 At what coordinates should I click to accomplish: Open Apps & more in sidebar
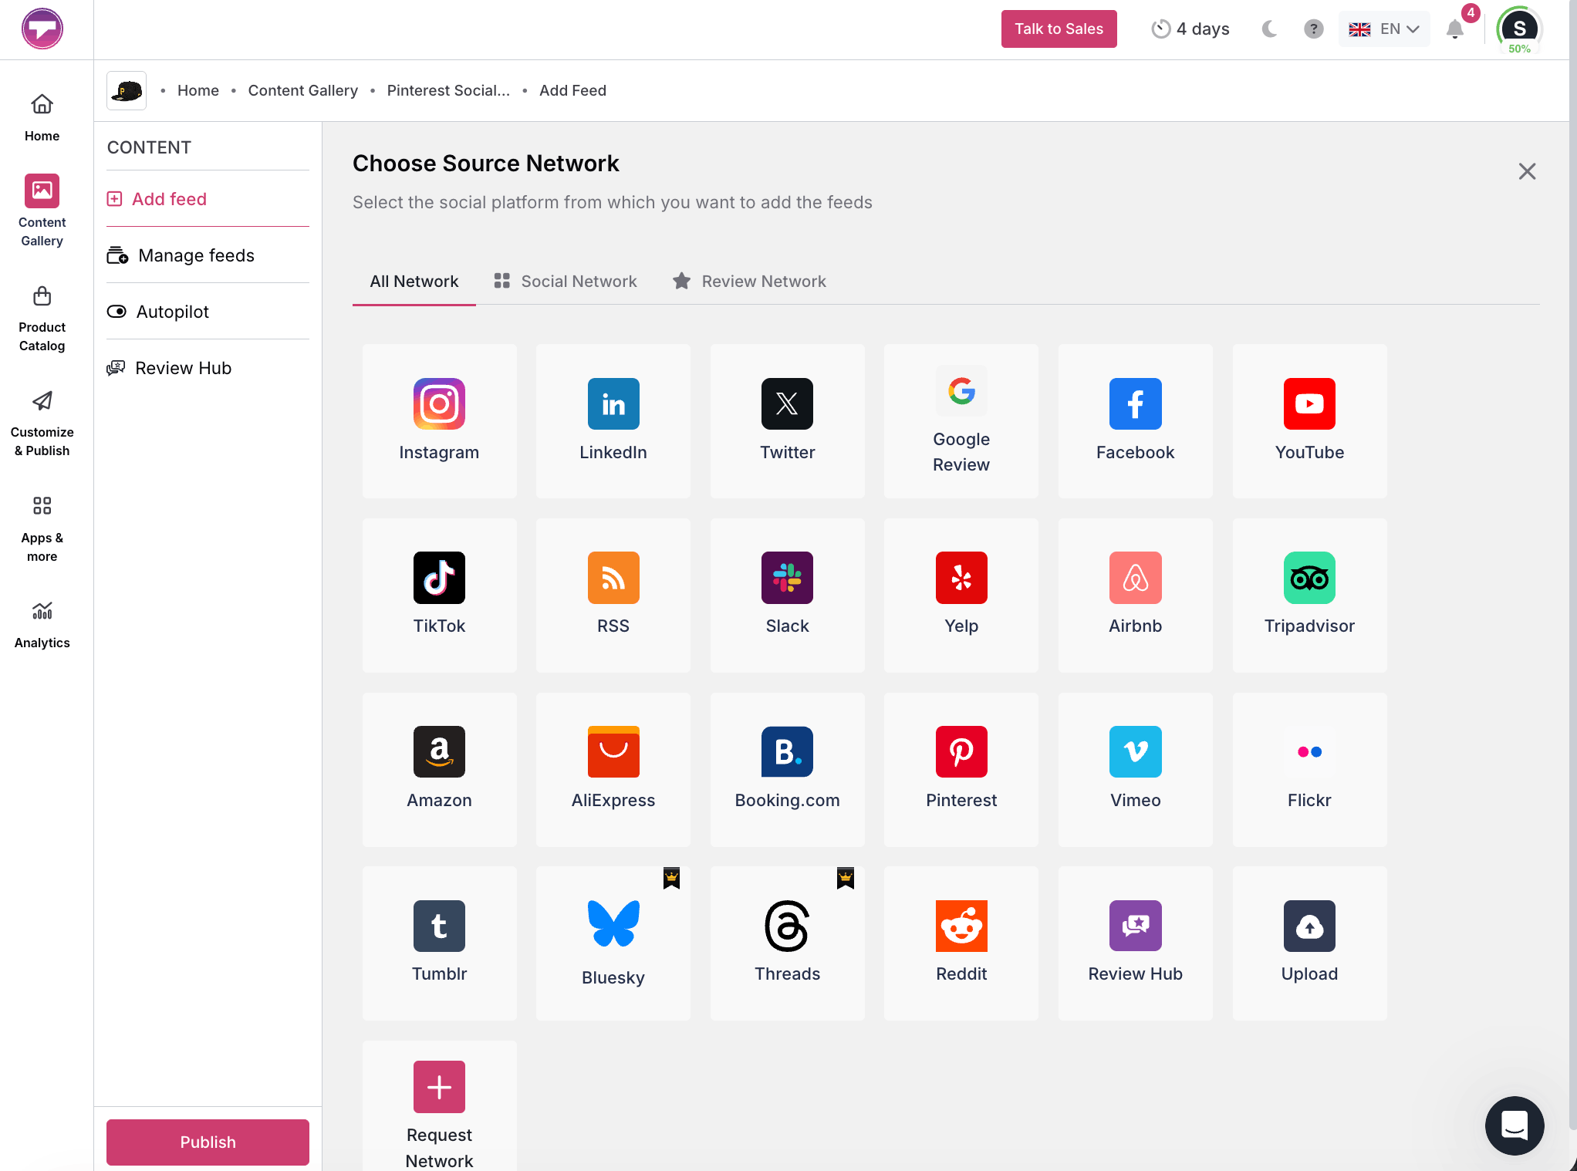42,528
